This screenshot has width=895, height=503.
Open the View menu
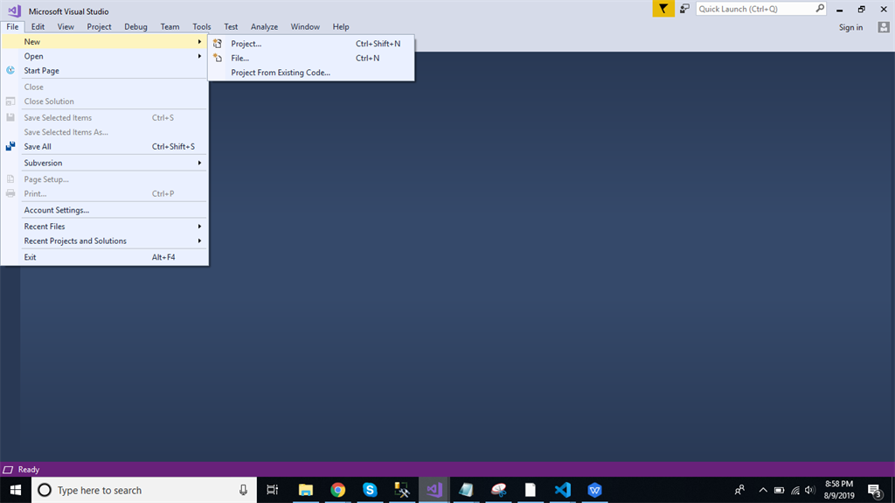(66, 27)
